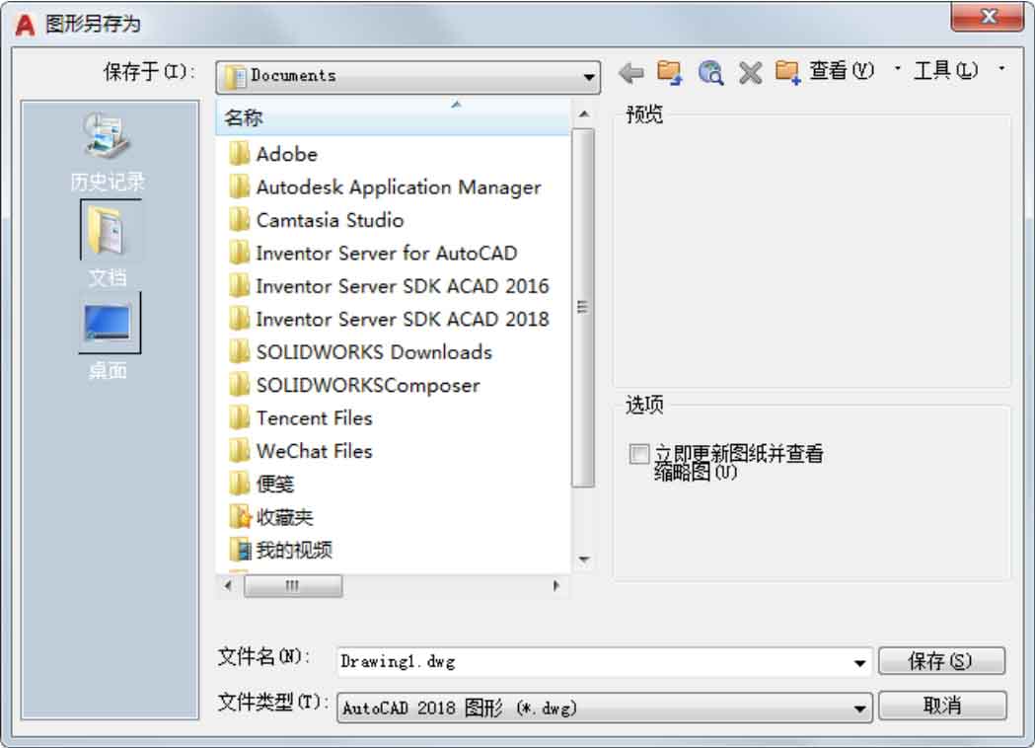Click the file list scroll right arrow

(556, 585)
